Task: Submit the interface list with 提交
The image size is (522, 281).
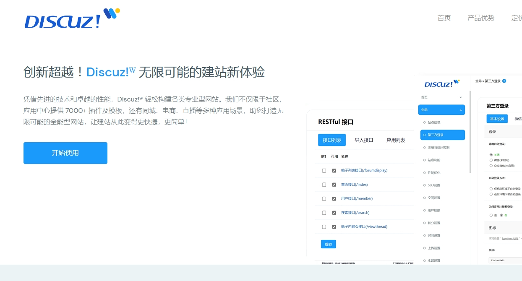Action: coord(329,244)
